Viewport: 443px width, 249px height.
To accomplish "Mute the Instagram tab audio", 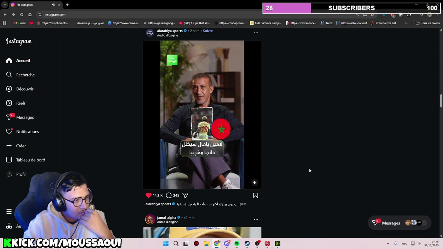I will pyautogui.click(x=53, y=5).
